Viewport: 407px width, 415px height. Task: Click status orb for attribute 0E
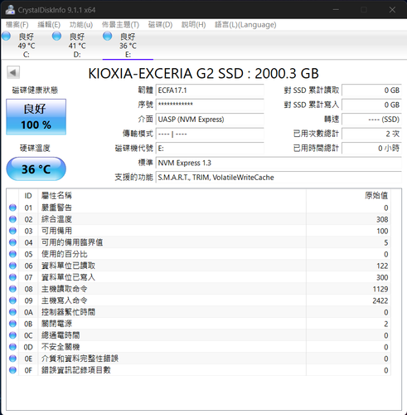click(x=12, y=359)
